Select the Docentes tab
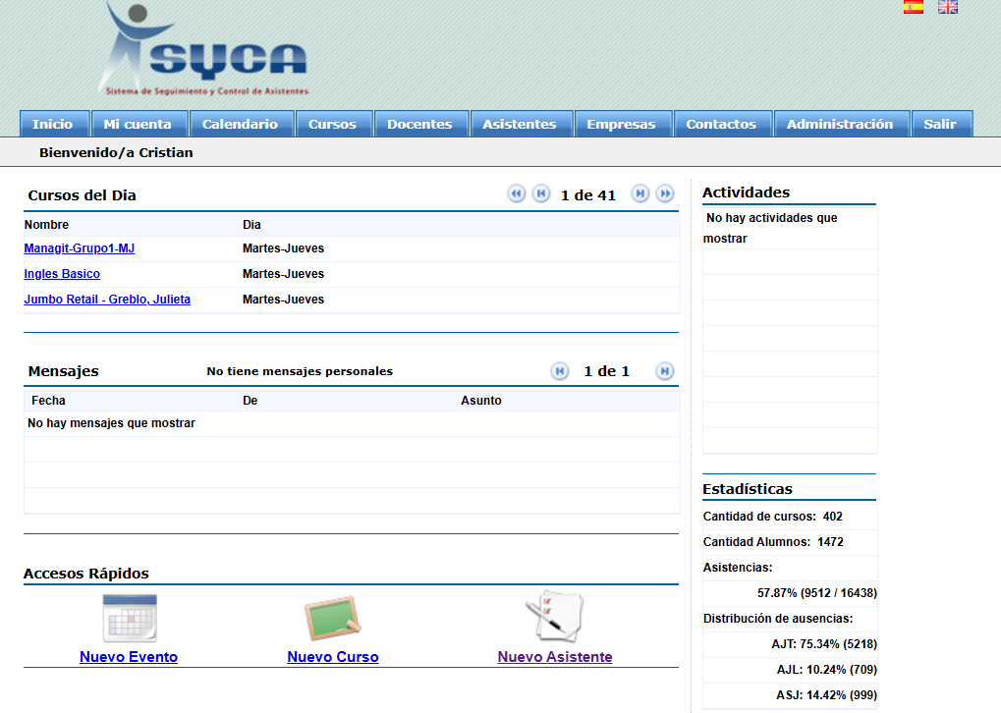The width and height of the screenshot is (1001, 713). point(419,124)
